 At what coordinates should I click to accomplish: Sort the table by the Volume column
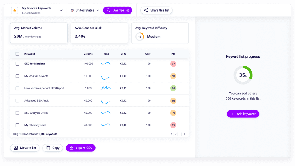(88, 54)
